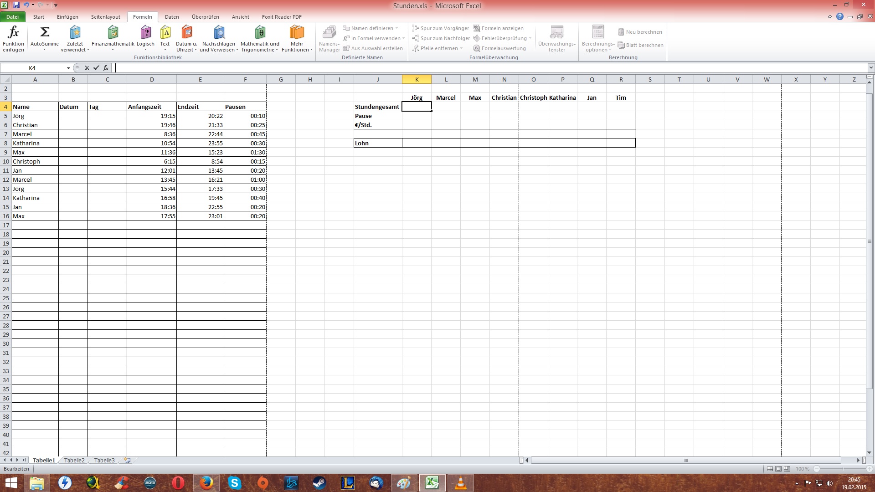Open Datum u. Uhrzeit functions
This screenshot has width=875, height=492.
pos(186,33)
